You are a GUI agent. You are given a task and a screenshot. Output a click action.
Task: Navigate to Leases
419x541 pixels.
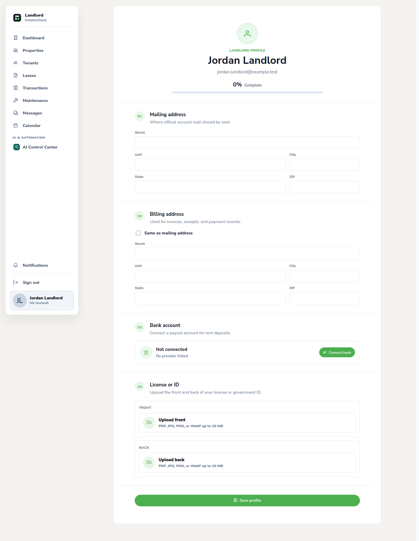tap(42, 75)
